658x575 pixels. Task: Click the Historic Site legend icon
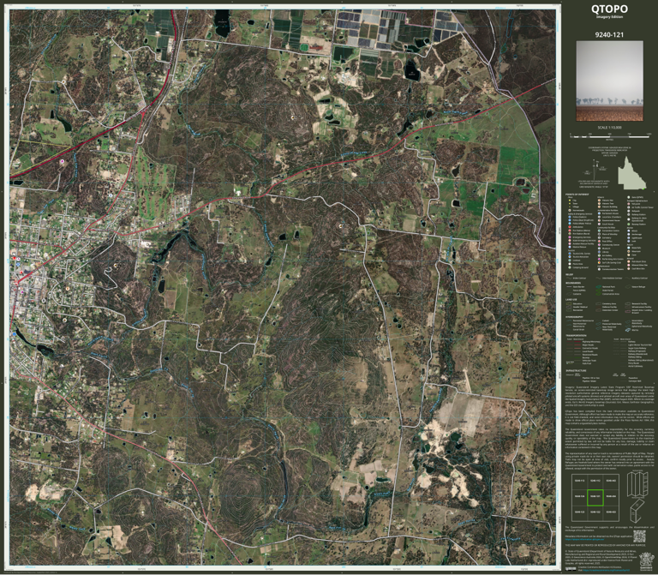[599, 201]
